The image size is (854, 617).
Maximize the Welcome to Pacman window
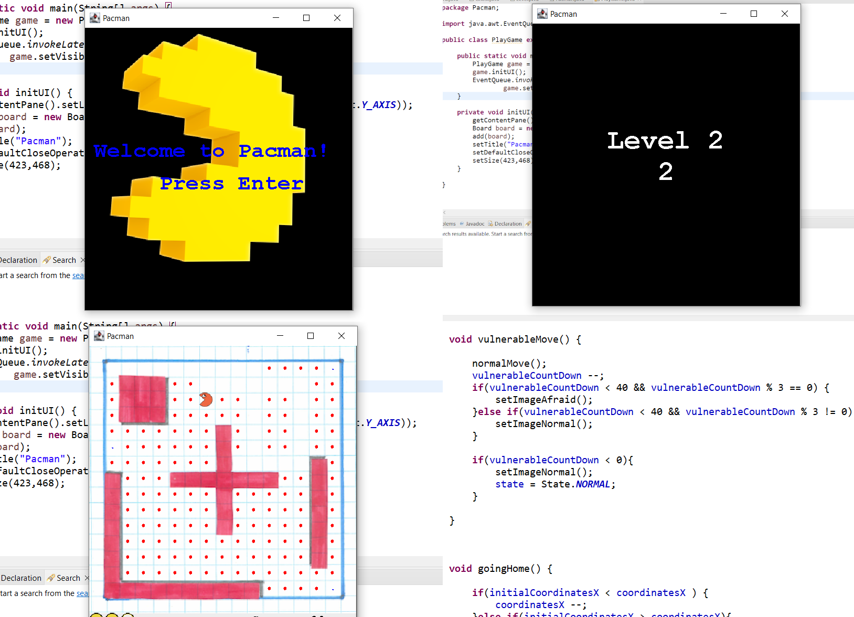click(306, 18)
